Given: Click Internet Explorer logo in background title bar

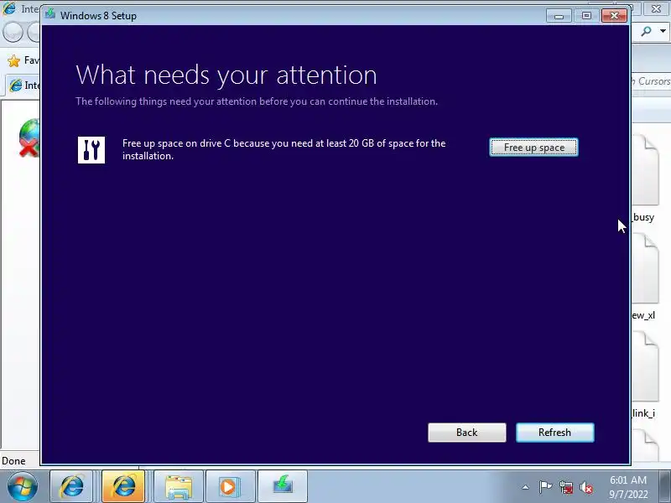Looking at the screenshot, I should click(x=9, y=8).
